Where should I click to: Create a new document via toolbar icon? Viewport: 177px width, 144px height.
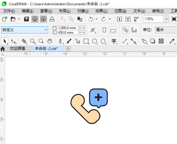click(5, 19)
